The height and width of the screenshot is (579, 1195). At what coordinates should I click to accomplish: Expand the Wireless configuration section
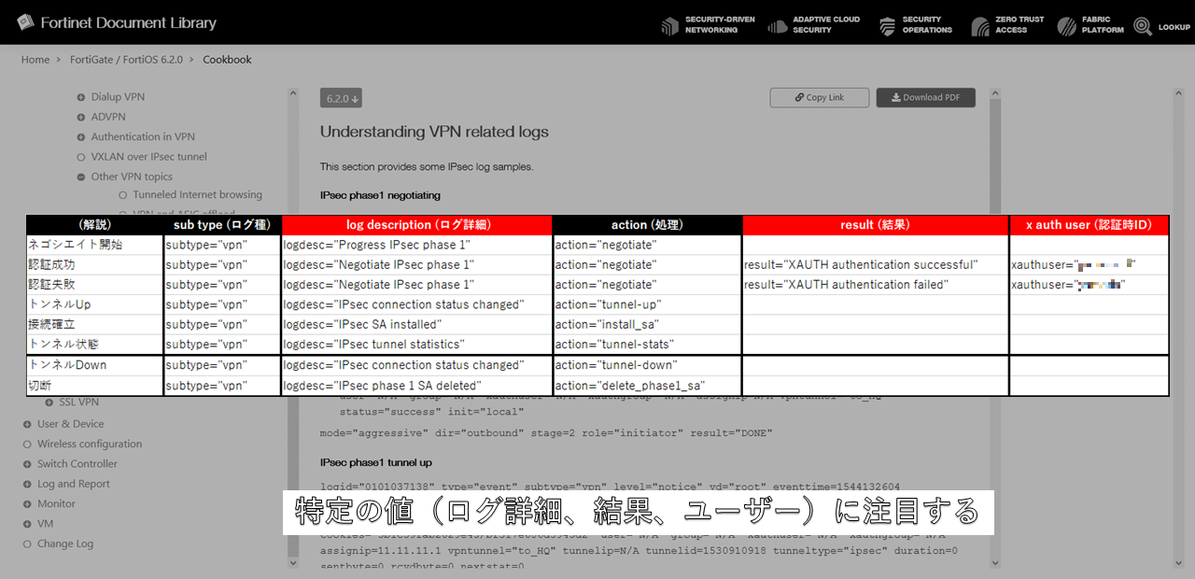point(27,445)
